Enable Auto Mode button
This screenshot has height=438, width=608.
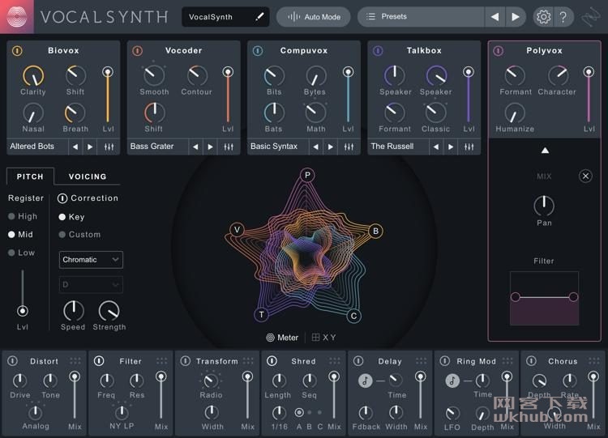[313, 17]
